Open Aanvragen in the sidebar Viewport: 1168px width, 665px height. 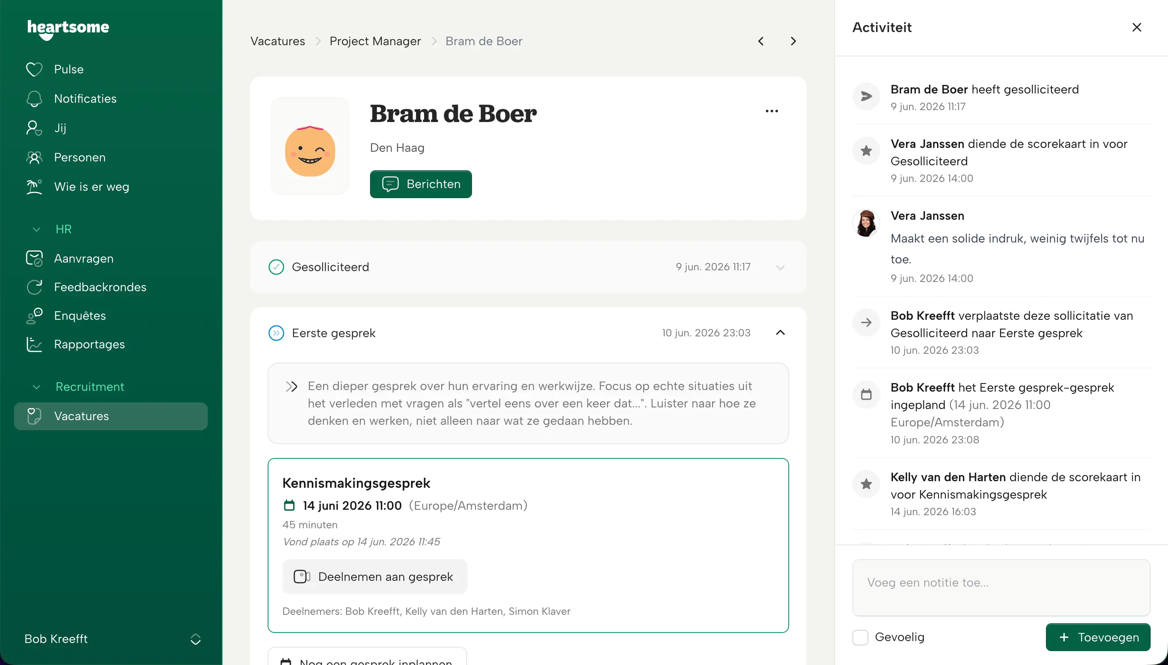tap(83, 258)
